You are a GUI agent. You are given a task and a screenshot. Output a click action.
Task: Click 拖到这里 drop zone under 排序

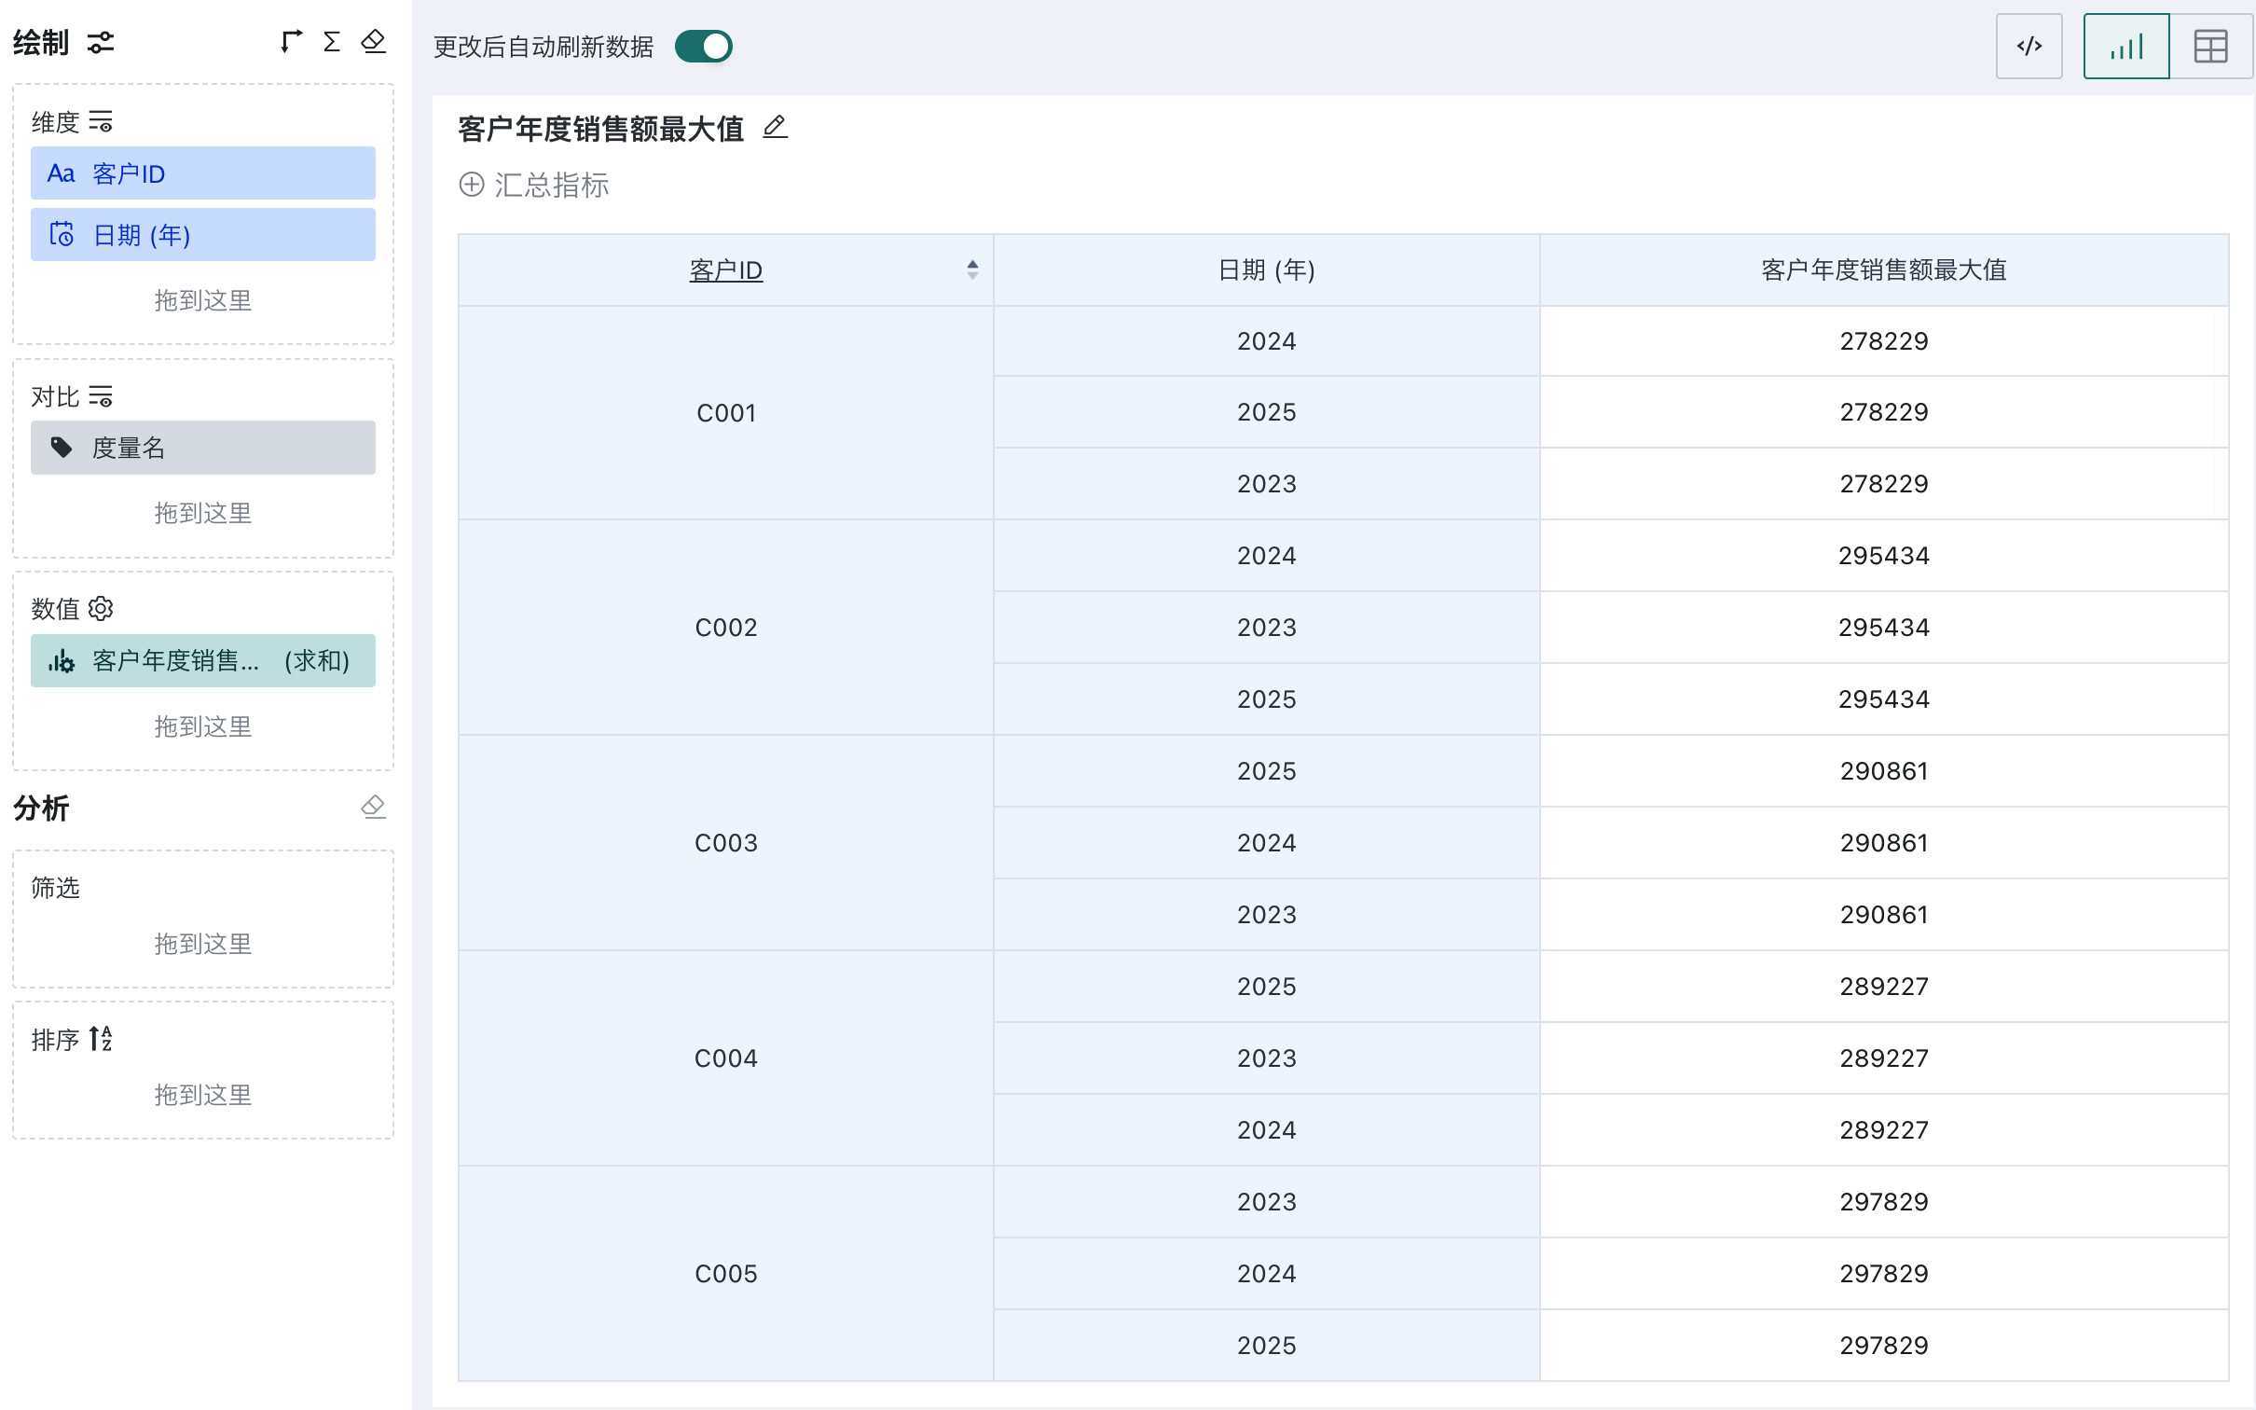point(203,1095)
